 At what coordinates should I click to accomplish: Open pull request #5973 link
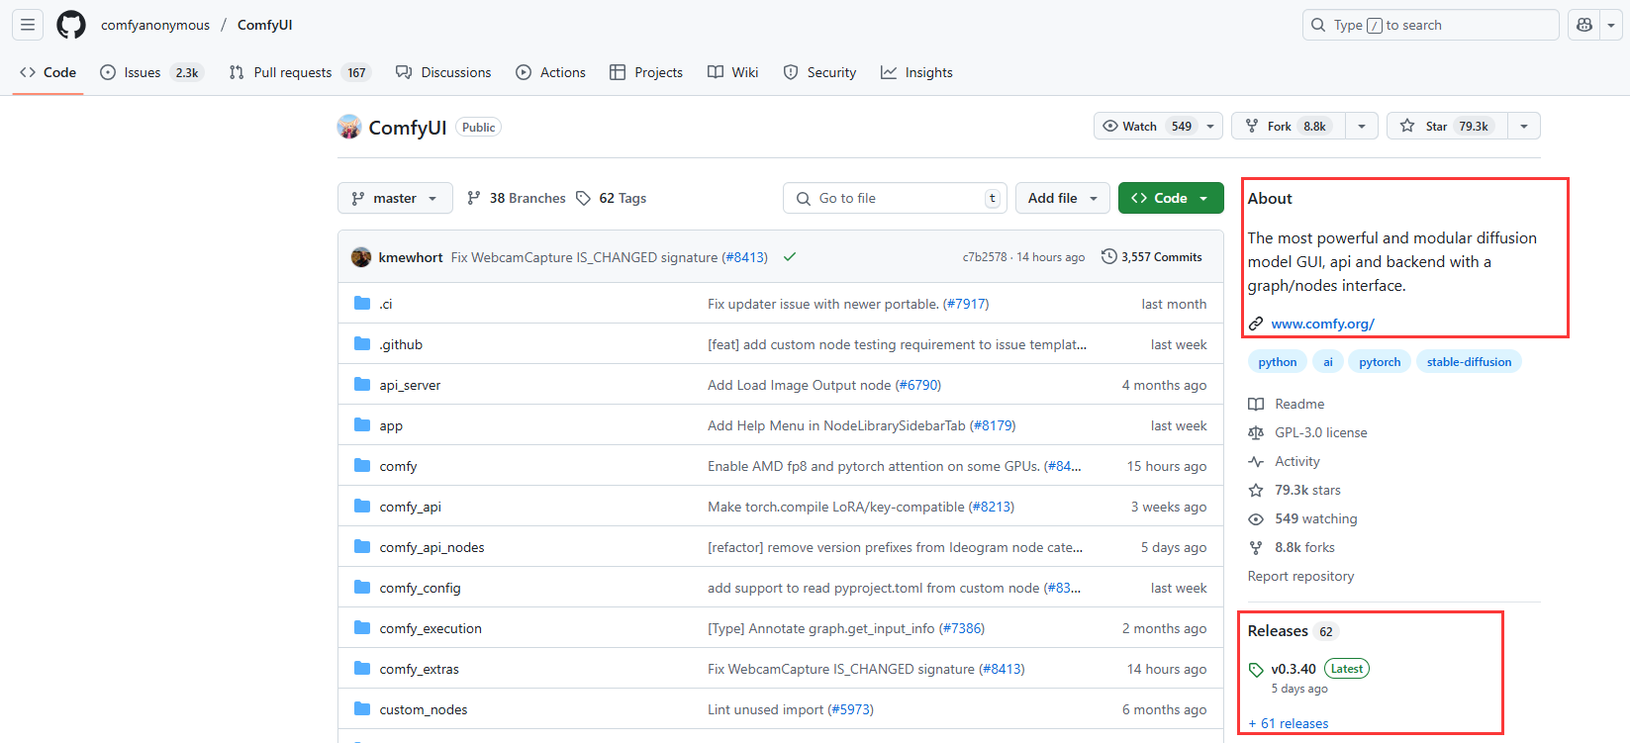851,709
